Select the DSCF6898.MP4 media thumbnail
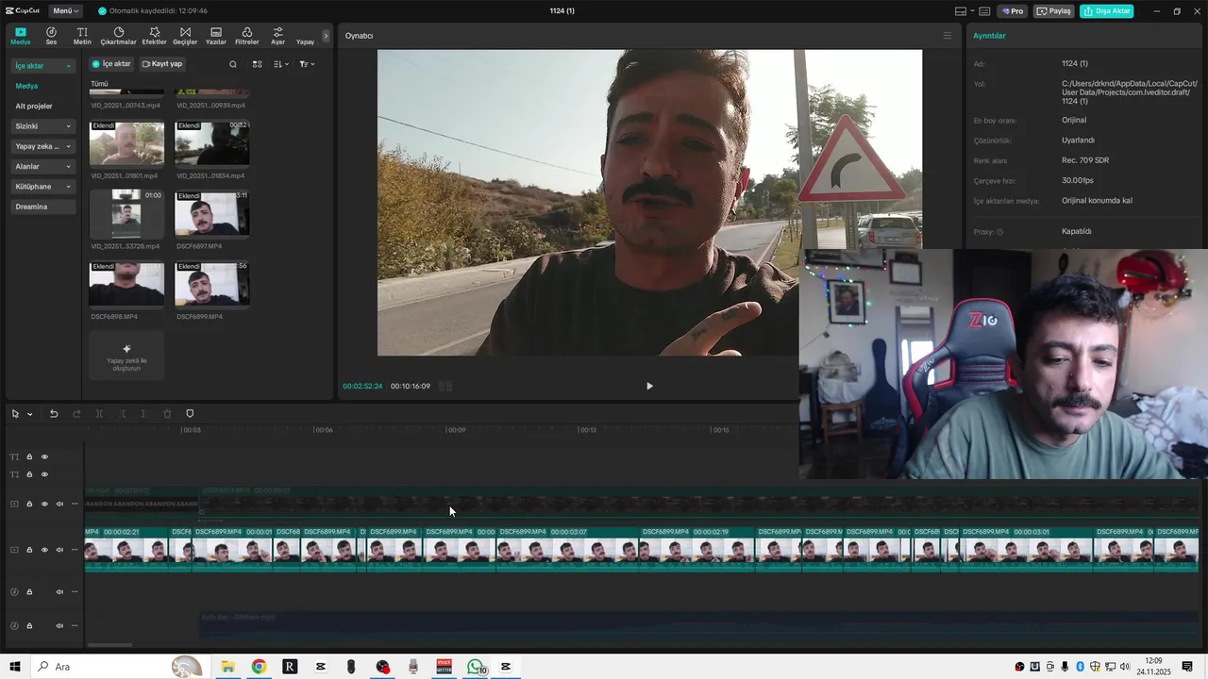1208x679 pixels. tap(126, 284)
